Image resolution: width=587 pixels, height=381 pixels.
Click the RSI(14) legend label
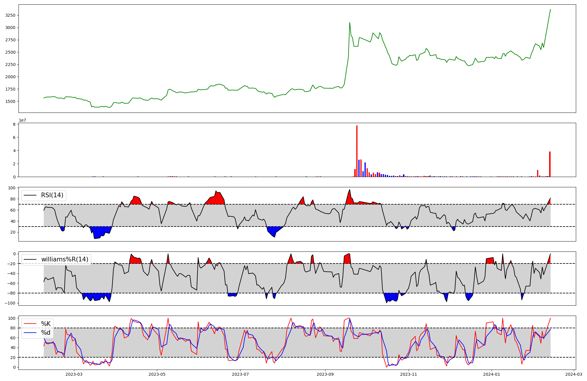tap(52, 195)
